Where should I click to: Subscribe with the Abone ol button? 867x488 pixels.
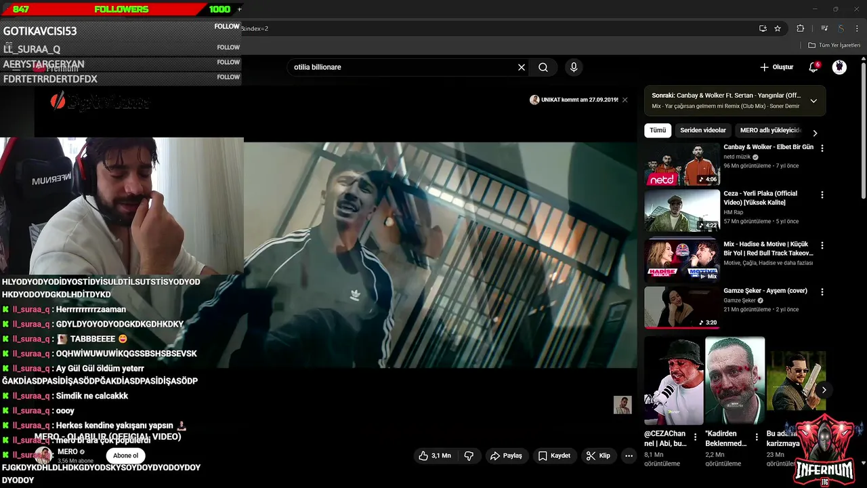[125, 455]
